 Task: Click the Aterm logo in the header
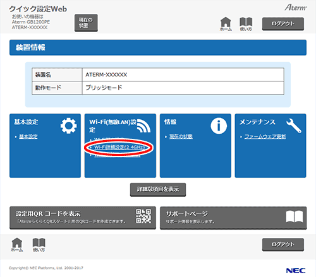click(x=296, y=8)
